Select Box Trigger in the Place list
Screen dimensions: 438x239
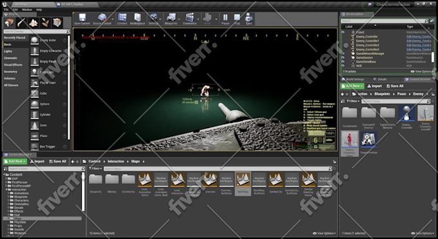[48, 146]
